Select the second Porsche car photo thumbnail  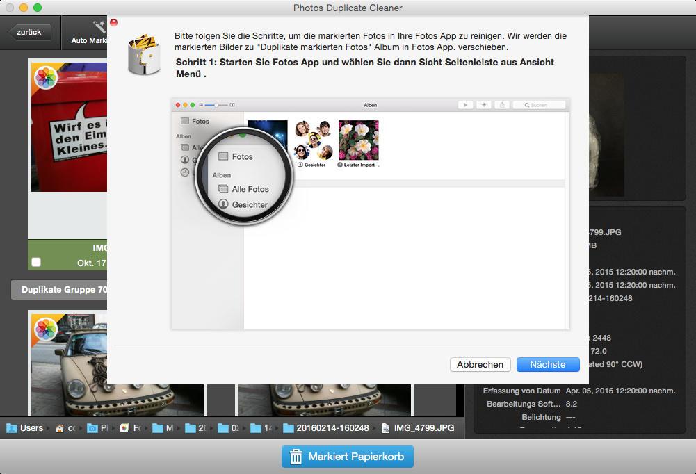click(x=325, y=400)
